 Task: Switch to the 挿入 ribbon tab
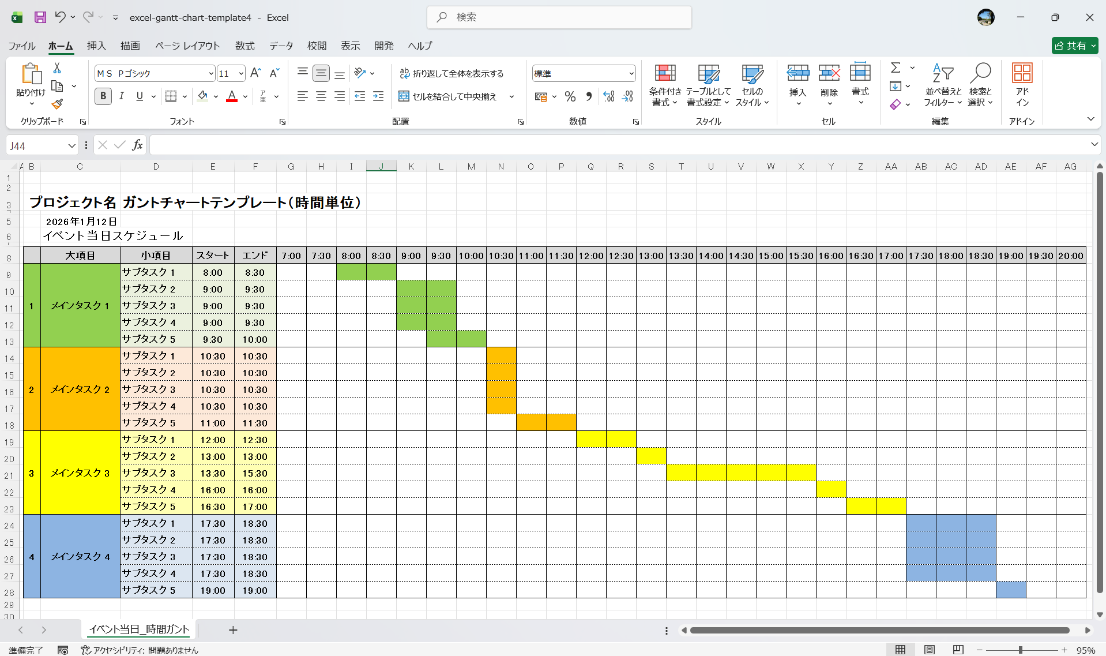[96, 46]
